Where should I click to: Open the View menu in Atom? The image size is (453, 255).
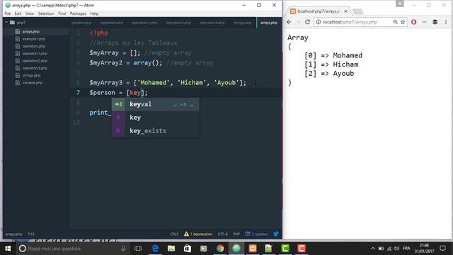30,13
